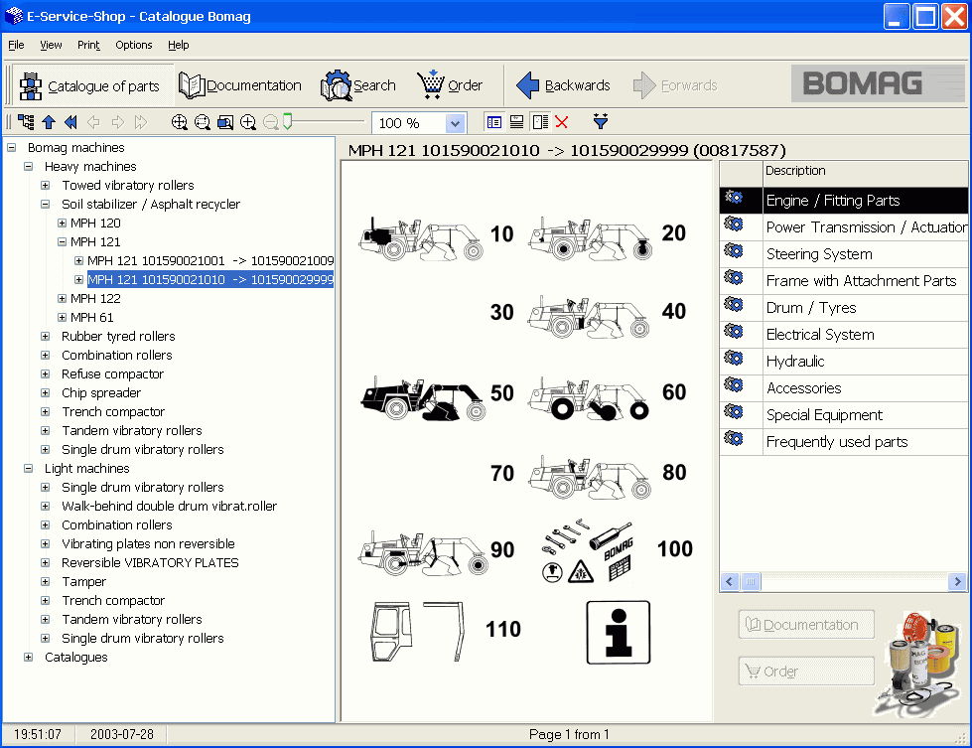The image size is (972, 748).
Task: Expand the Catalogues node
Action: [28, 657]
